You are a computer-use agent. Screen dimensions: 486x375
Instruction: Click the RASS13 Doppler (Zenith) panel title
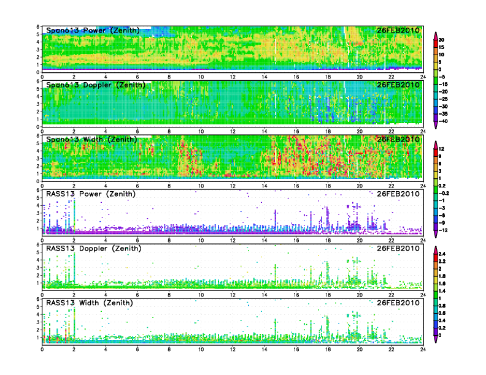point(94,248)
